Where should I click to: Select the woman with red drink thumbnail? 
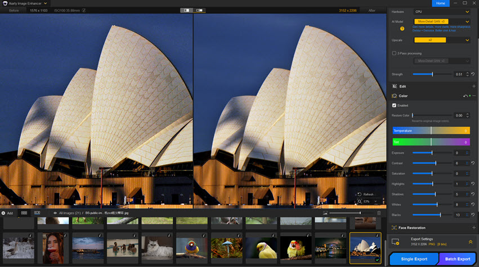[x=53, y=248]
